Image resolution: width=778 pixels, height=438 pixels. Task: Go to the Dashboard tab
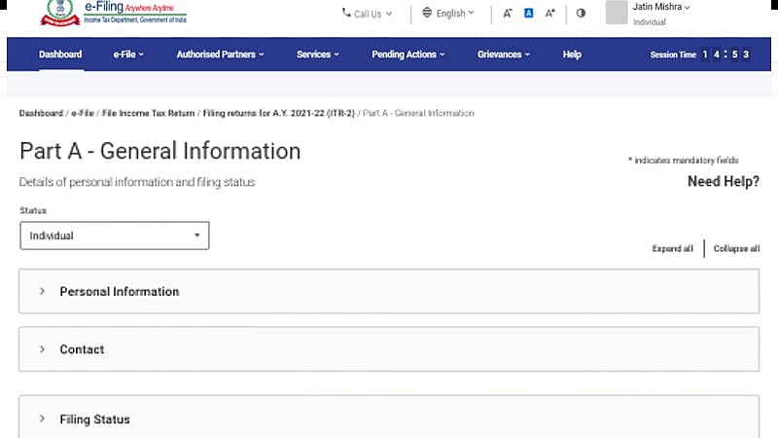60,55
